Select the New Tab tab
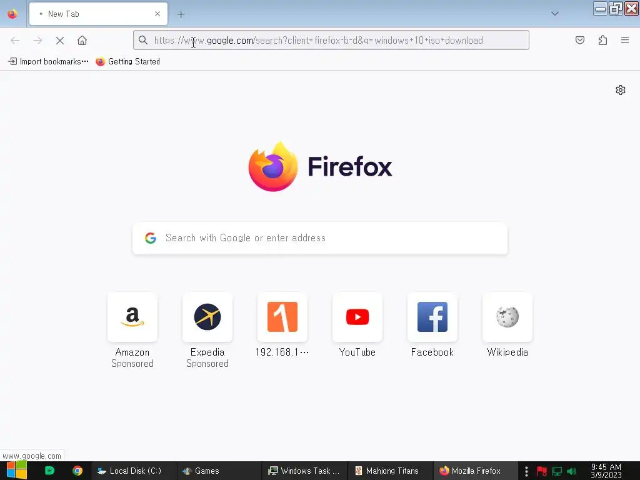This screenshot has width=640, height=480. pyautogui.click(x=98, y=14)
